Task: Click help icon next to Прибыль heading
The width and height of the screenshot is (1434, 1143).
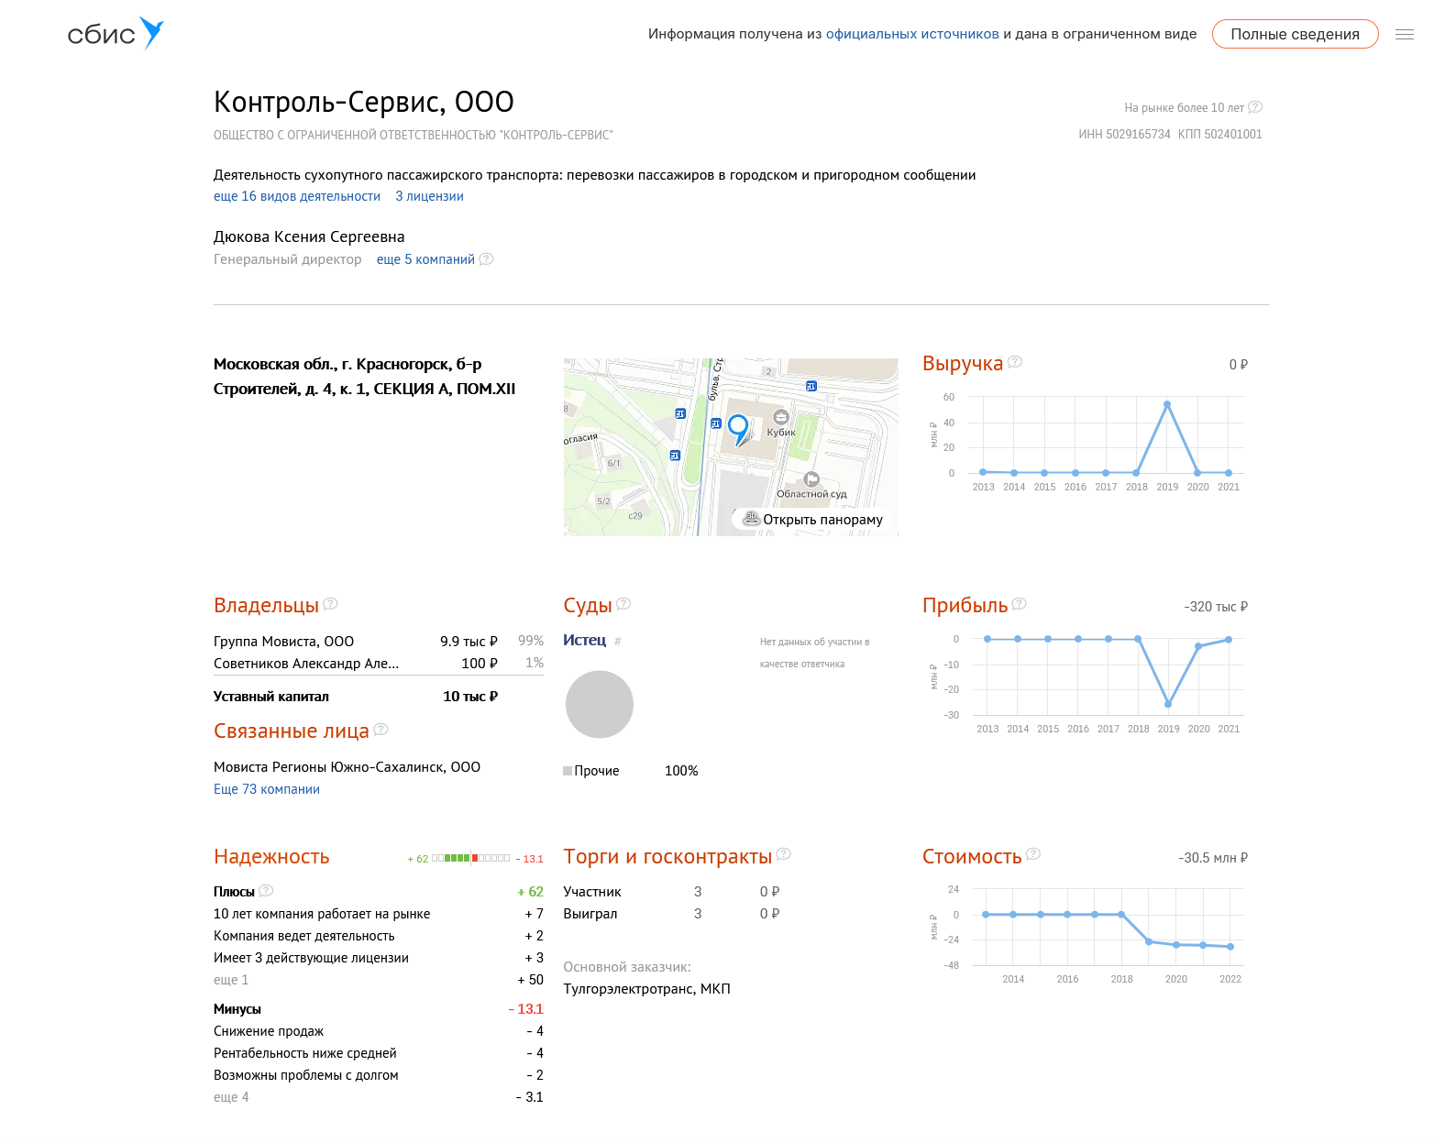Action: (1019, 604)
